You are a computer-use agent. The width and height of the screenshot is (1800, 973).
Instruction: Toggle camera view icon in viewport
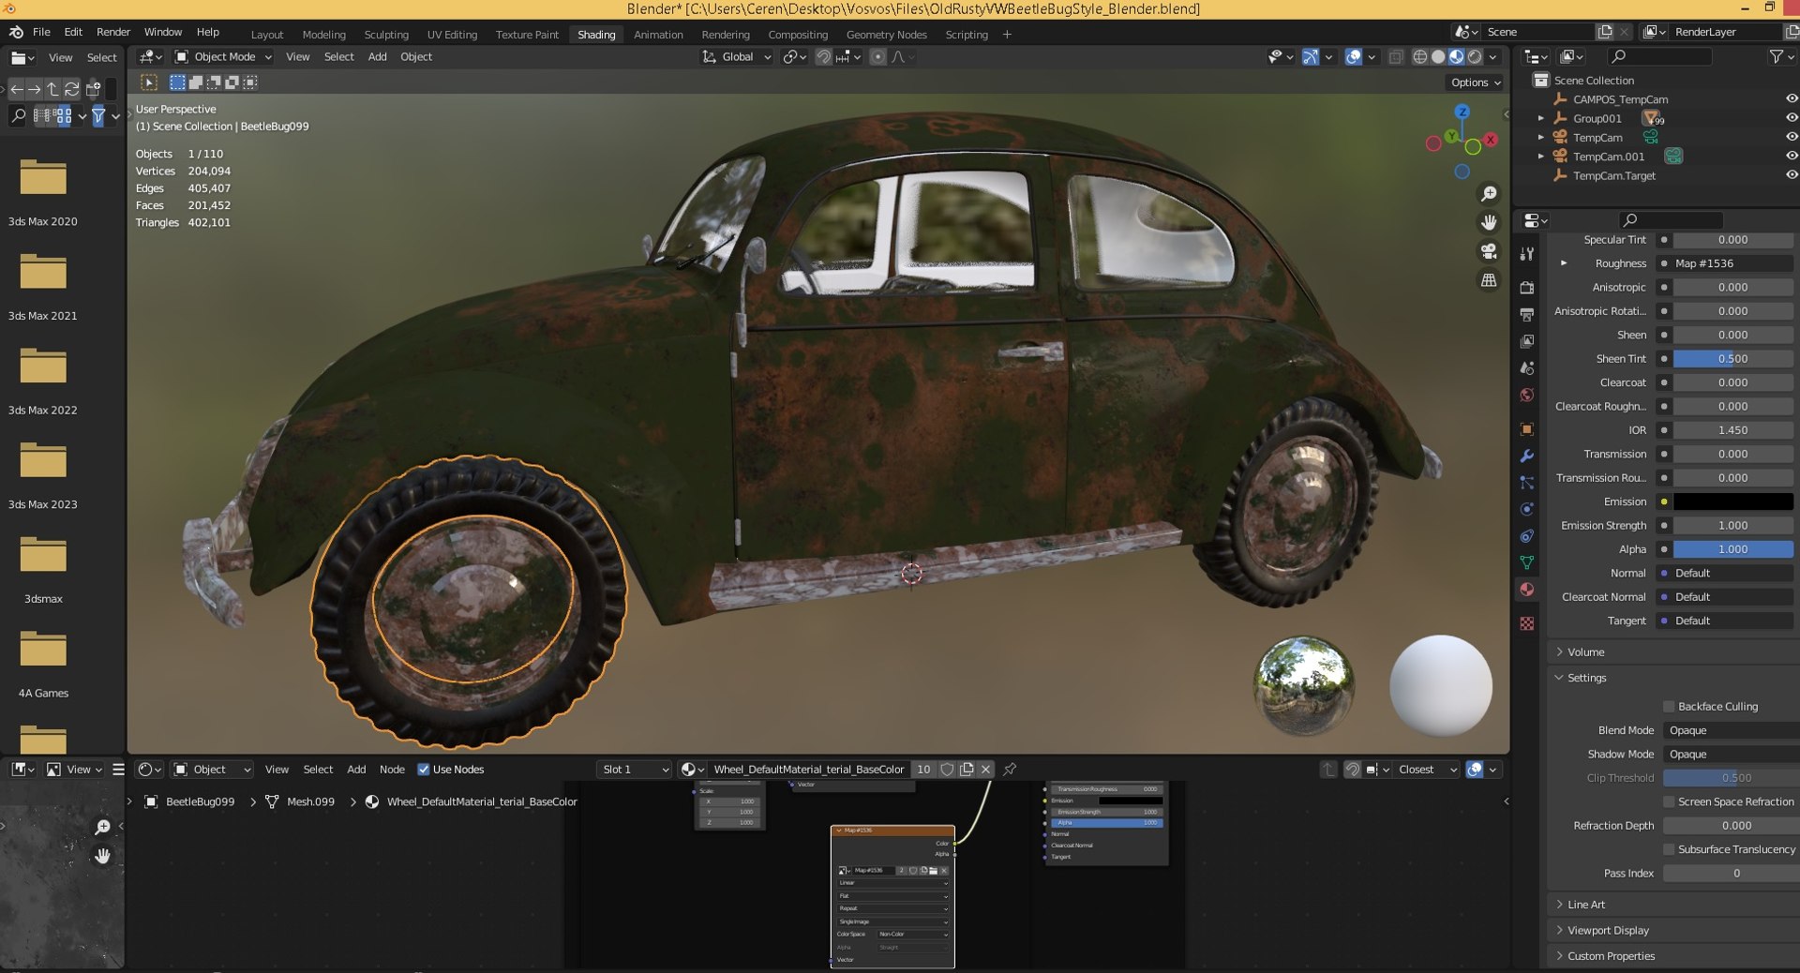pyautogui.click(x=1488, y=251)
